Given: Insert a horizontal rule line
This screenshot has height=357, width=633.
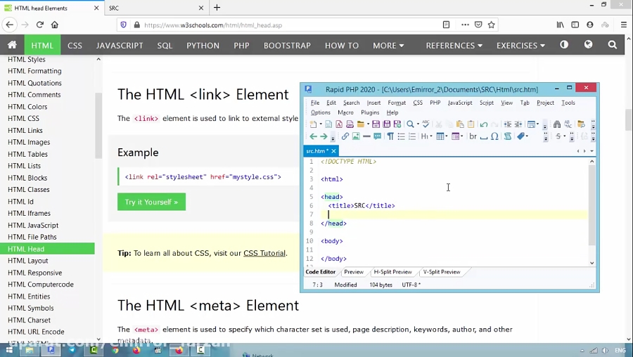Looking at the screenshot, I should coord(366,136).
